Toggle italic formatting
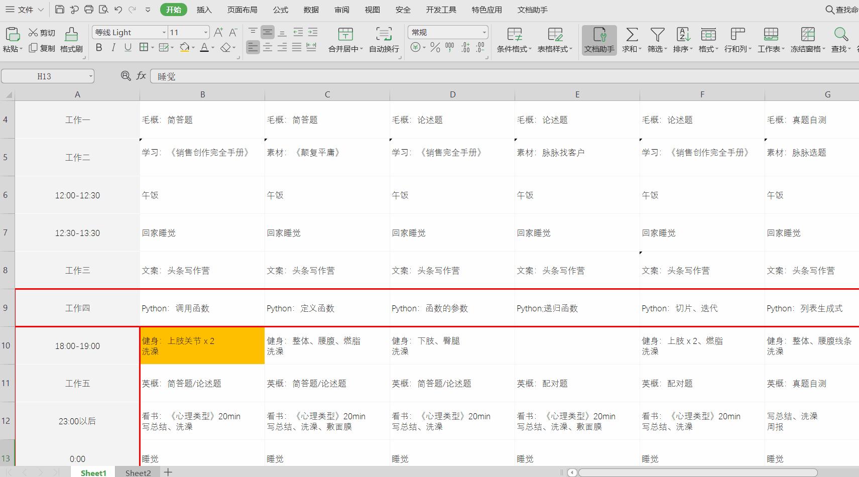Viewport: 859px width, 477px height. click(x=113, y=48)
